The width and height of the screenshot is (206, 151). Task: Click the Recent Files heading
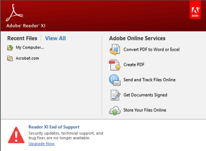click(x=22, y=38)
